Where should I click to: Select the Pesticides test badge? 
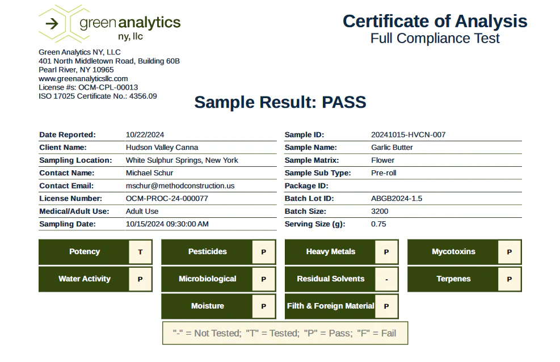pyautogui.click(x=218, y=252)
